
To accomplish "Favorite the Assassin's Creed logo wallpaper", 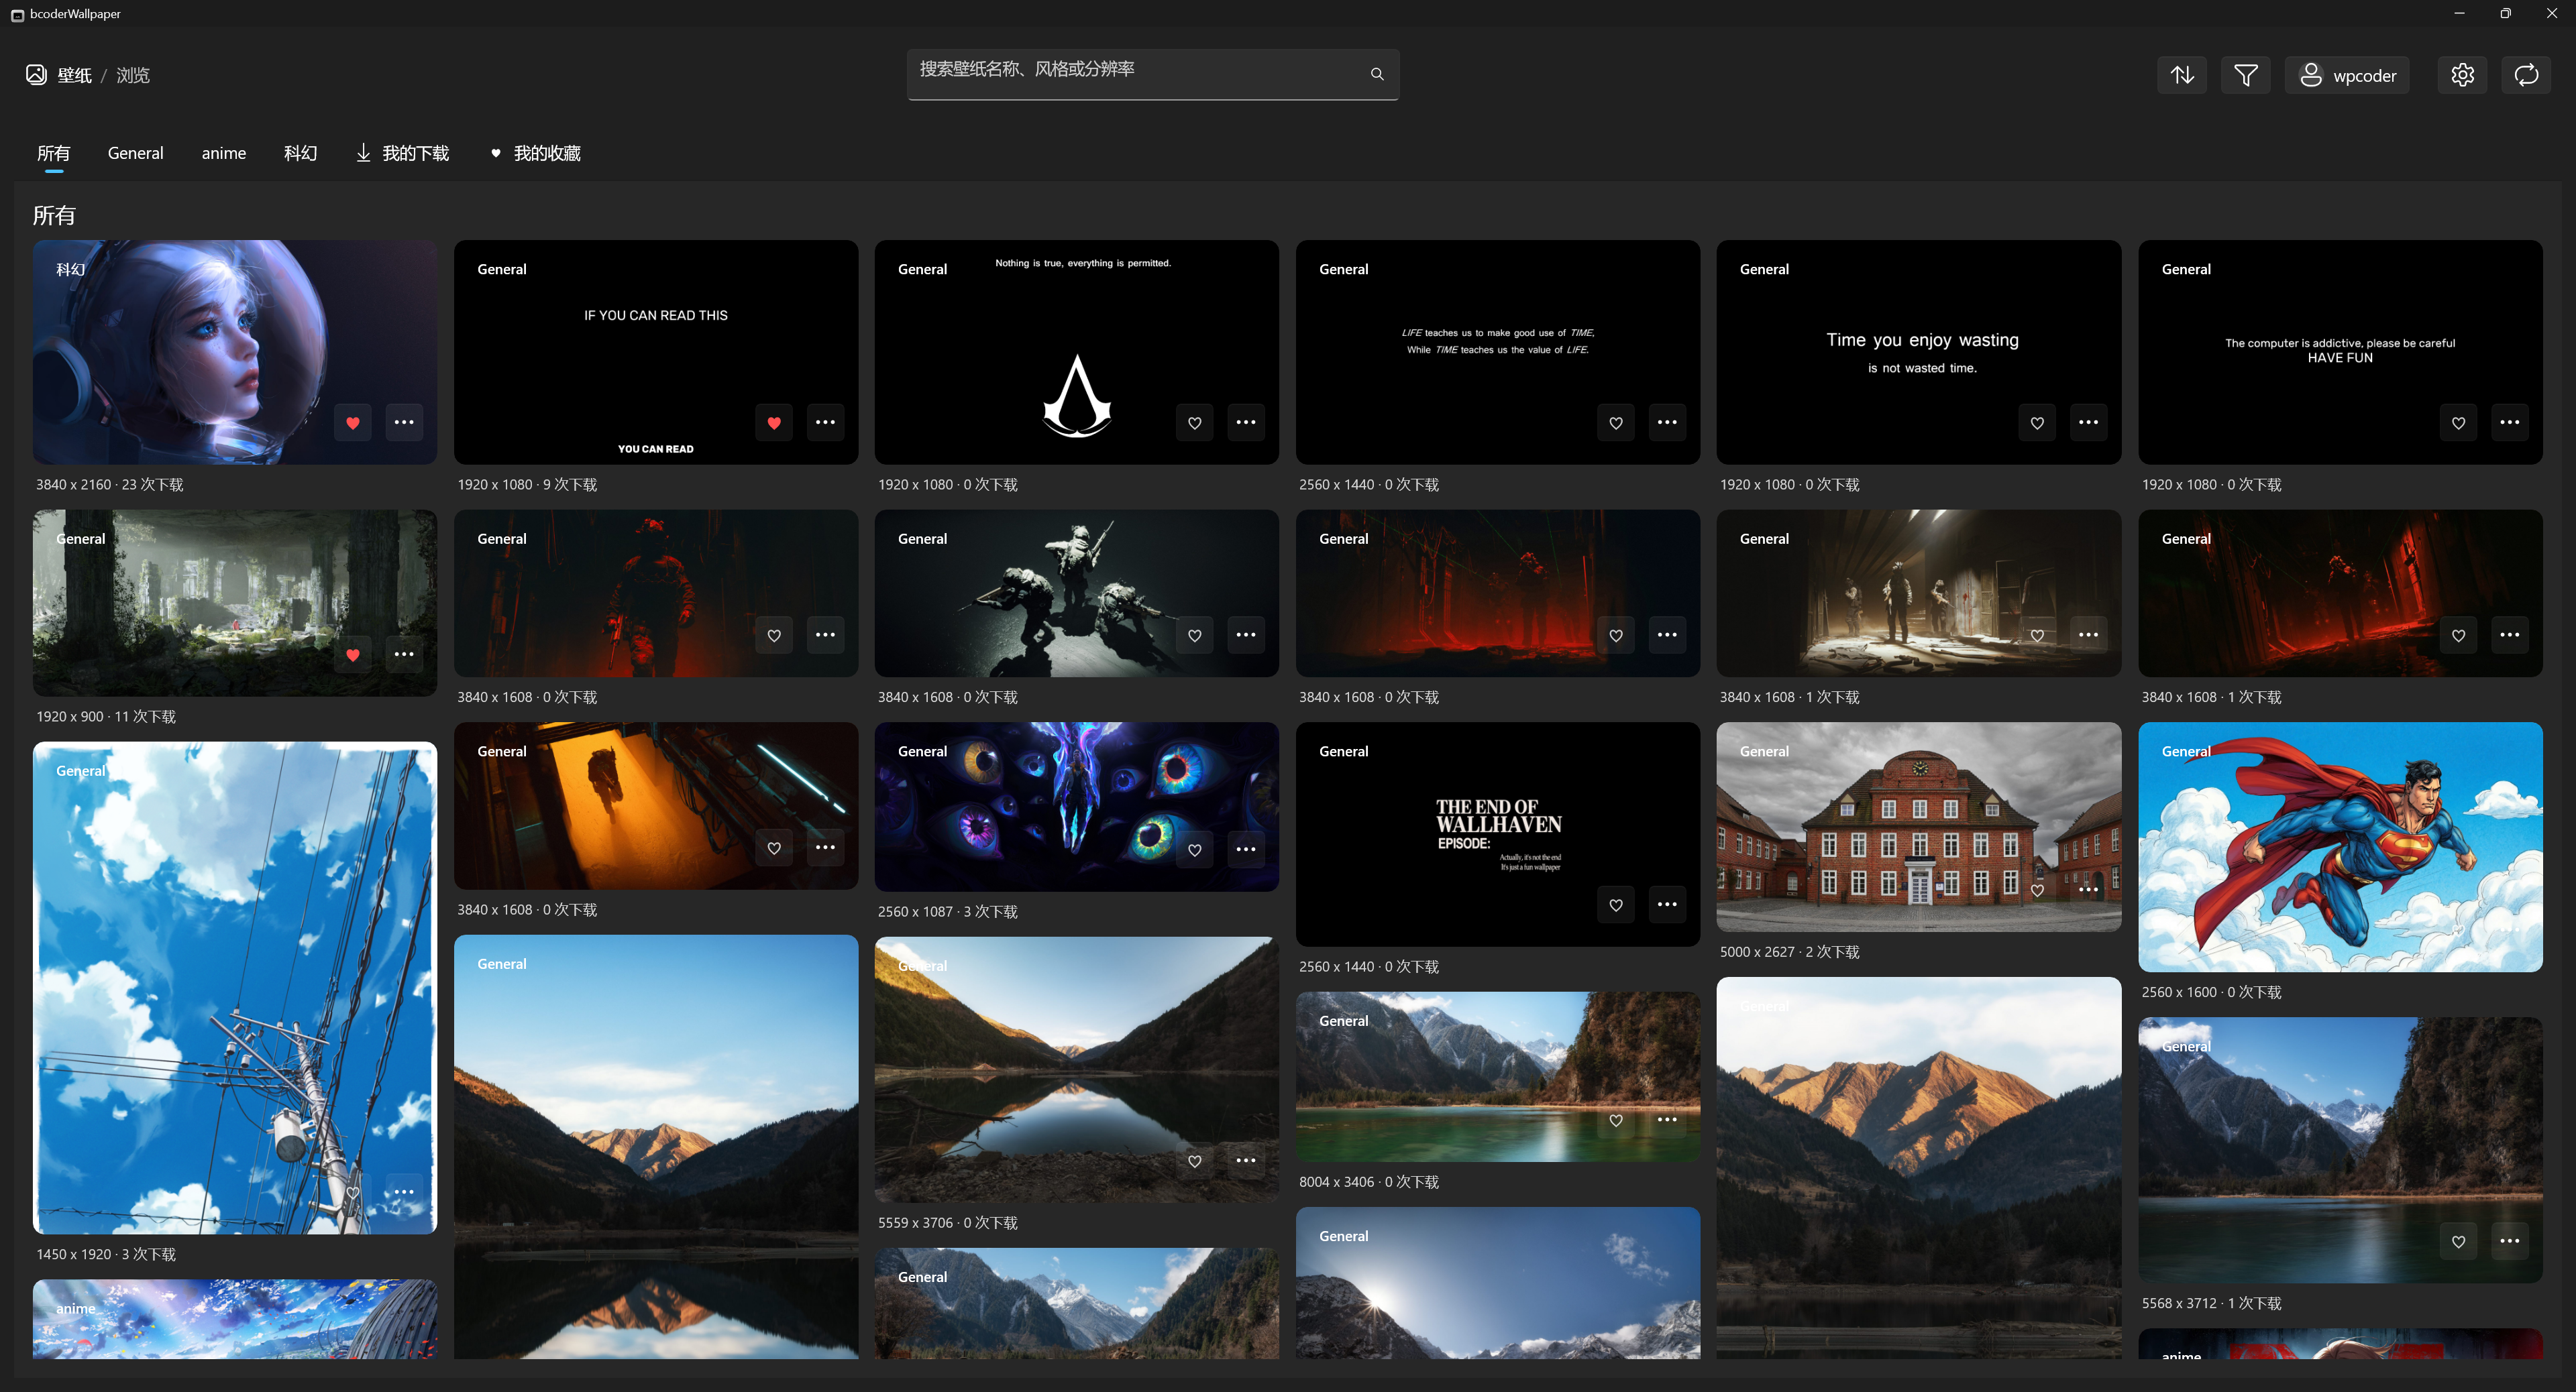I will [1194, 422].
